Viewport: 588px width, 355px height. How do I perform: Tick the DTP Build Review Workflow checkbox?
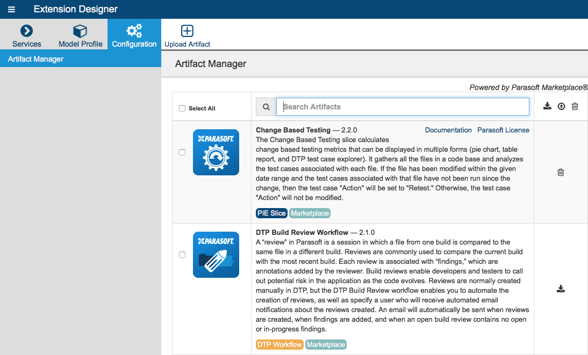point(182,255)
